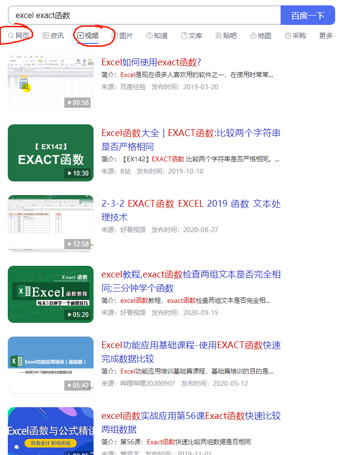The height and width of the screenshot is (455, 342).
Task: Click the 10:30 play duration badge
Action: (x=77, y=173)
